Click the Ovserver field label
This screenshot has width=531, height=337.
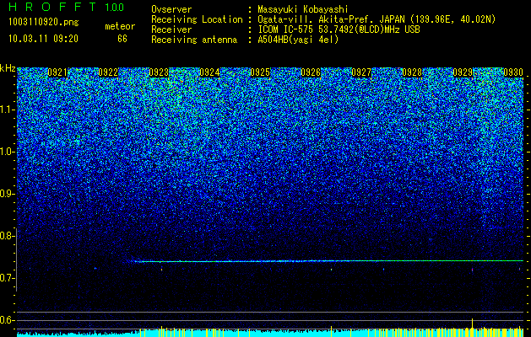[x=171, y=9]
